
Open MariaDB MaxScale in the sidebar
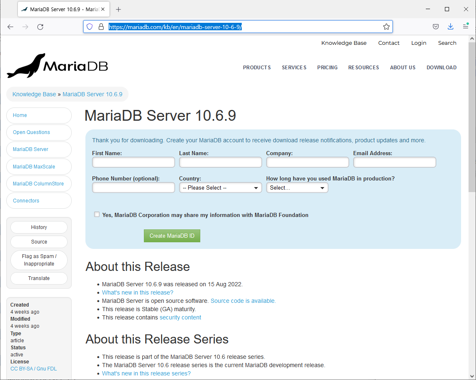(x=39, y=166)
